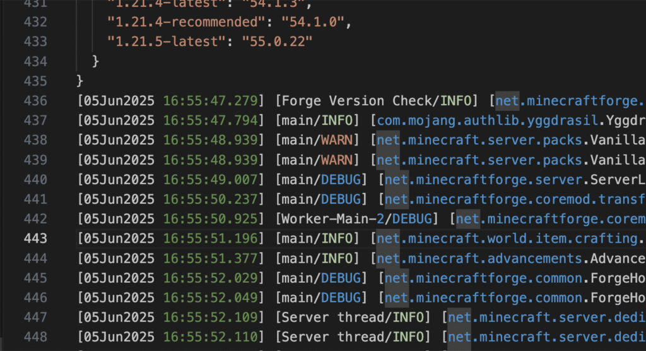Viewport: 646px width, 351px height.
Task: Click main/WARN tag on line 438
Action: click(x=317, y=141)
